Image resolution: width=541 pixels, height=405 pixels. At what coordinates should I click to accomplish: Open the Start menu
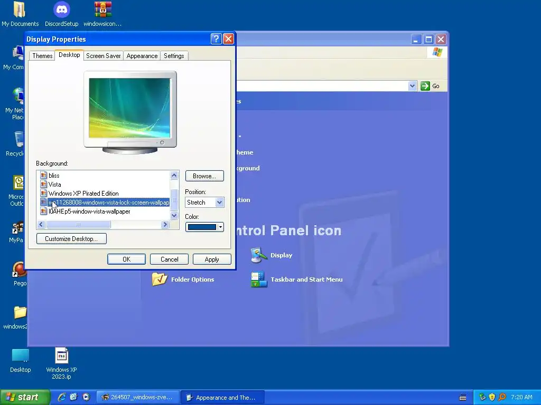(24, 397)
